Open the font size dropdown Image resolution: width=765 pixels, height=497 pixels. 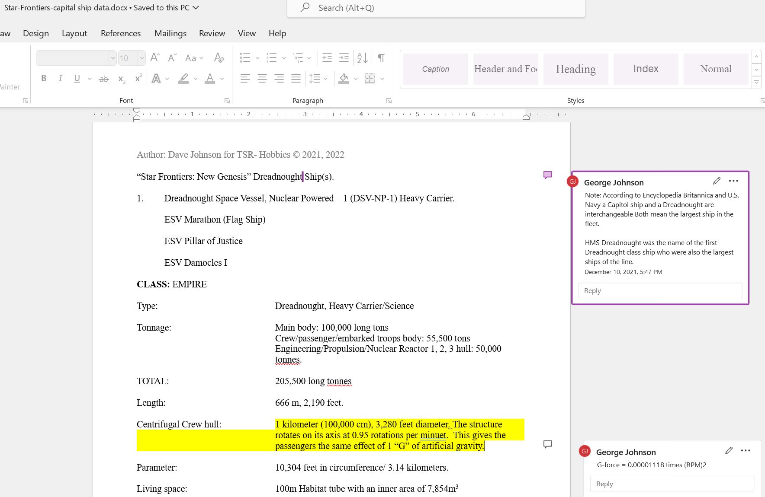point(141,58)
